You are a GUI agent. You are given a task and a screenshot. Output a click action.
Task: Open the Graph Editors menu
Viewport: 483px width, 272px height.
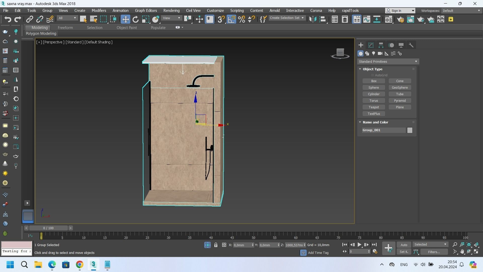tap(146, 11)
